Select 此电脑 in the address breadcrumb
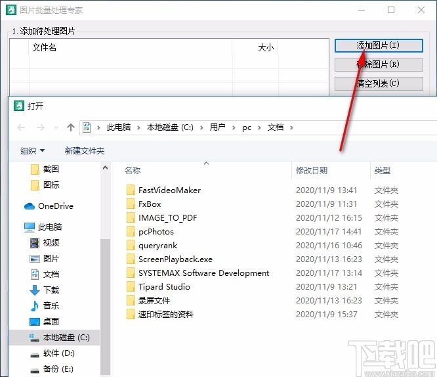The width and height of the screenshot is (437, 377). click(119, 127)
